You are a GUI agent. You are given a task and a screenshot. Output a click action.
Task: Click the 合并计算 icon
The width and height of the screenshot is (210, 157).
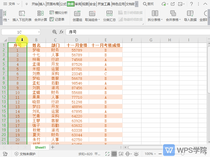41,14
